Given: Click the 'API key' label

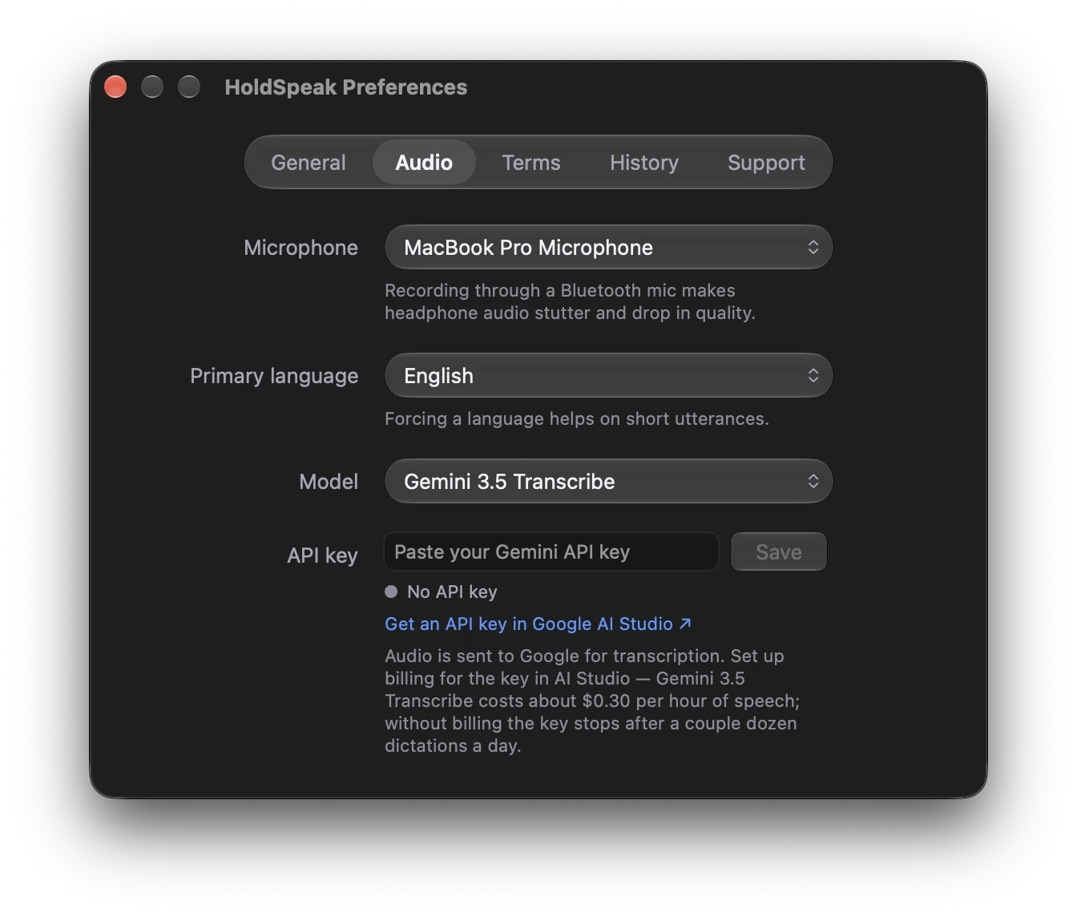Looking at the screenshot, I should [322, 555].
